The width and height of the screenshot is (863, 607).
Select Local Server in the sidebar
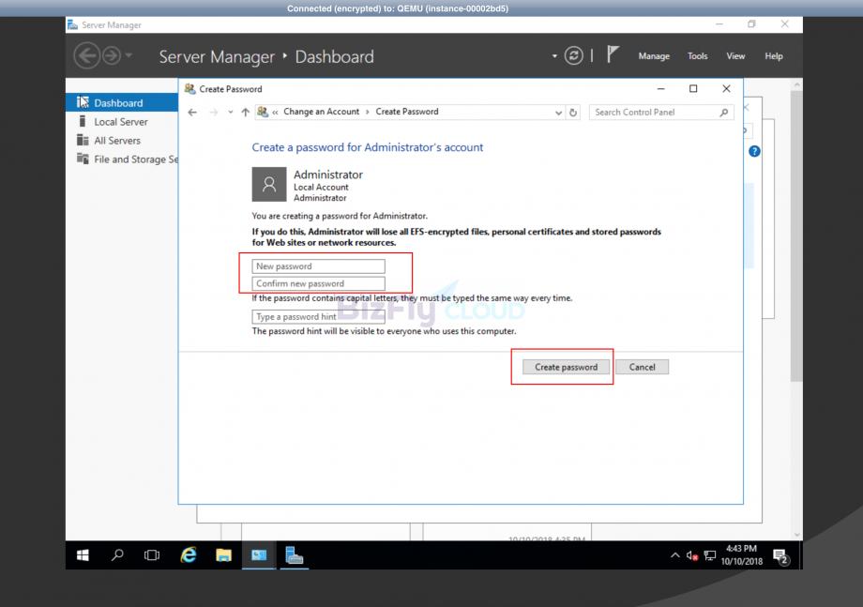pyautogui.click(x=122, y=122)
